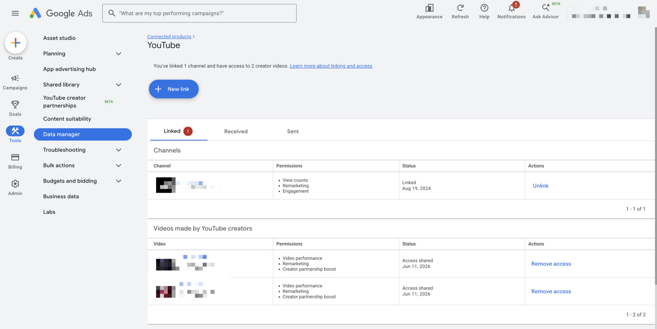The width and height of the screenshot is (657, 329).
Task: Open Notifications bell
Action: point(511,8)
